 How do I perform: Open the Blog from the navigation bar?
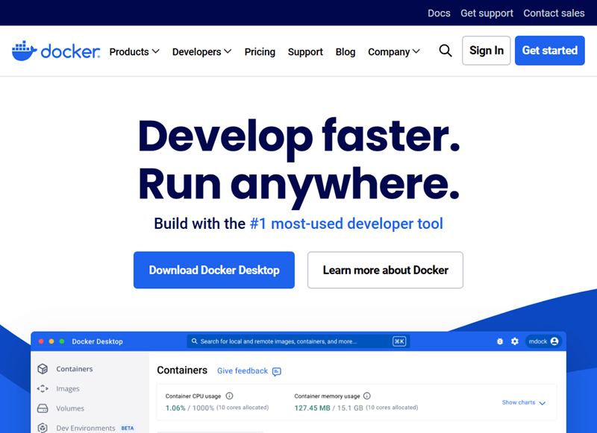[345, 51]
